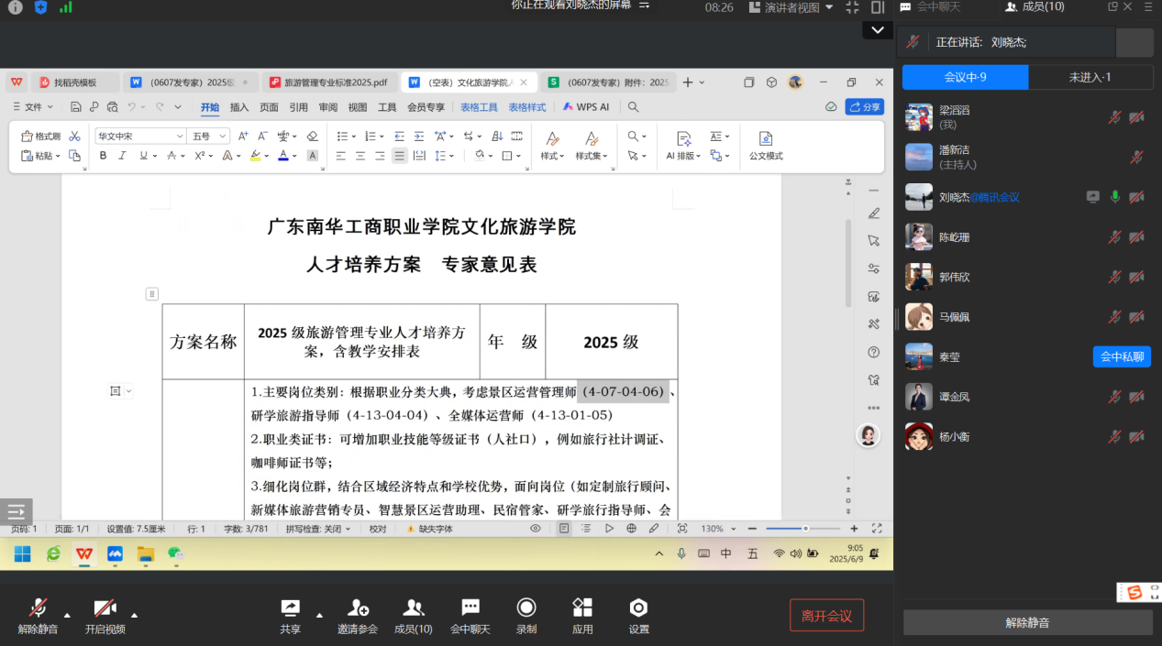Click the 邀请参会 invite icon
This screenshot has height=646, width=1162.
(358, 608)
